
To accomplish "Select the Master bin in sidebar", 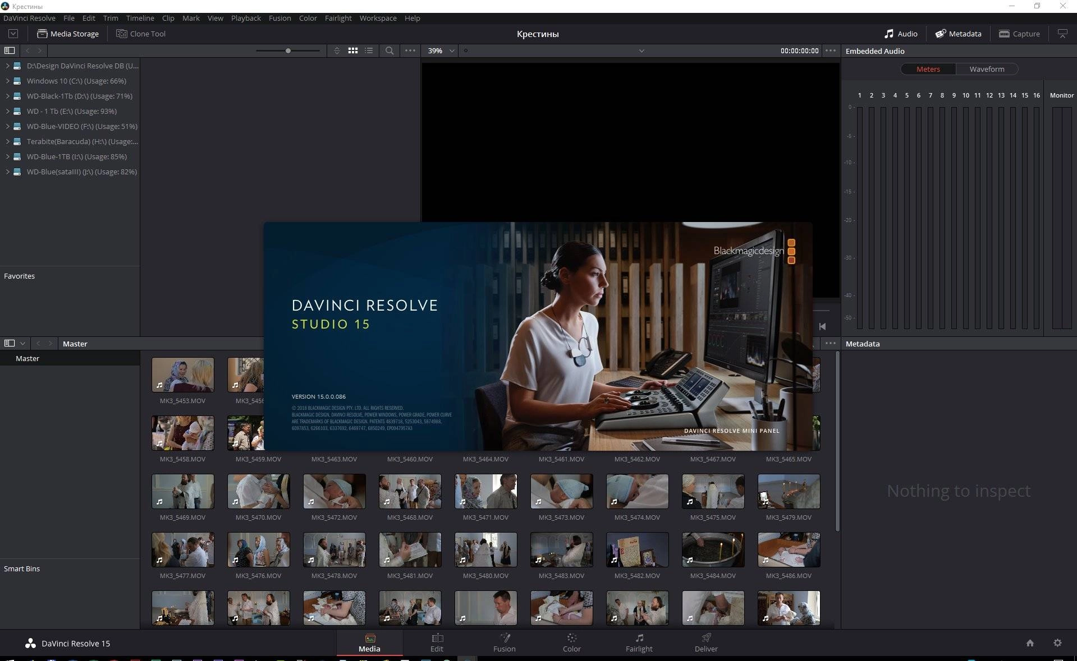I will 70,358.
